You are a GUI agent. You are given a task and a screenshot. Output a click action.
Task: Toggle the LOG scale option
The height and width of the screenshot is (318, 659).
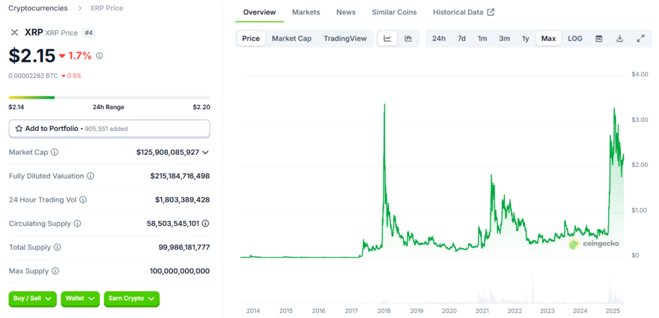click(575, 39)
